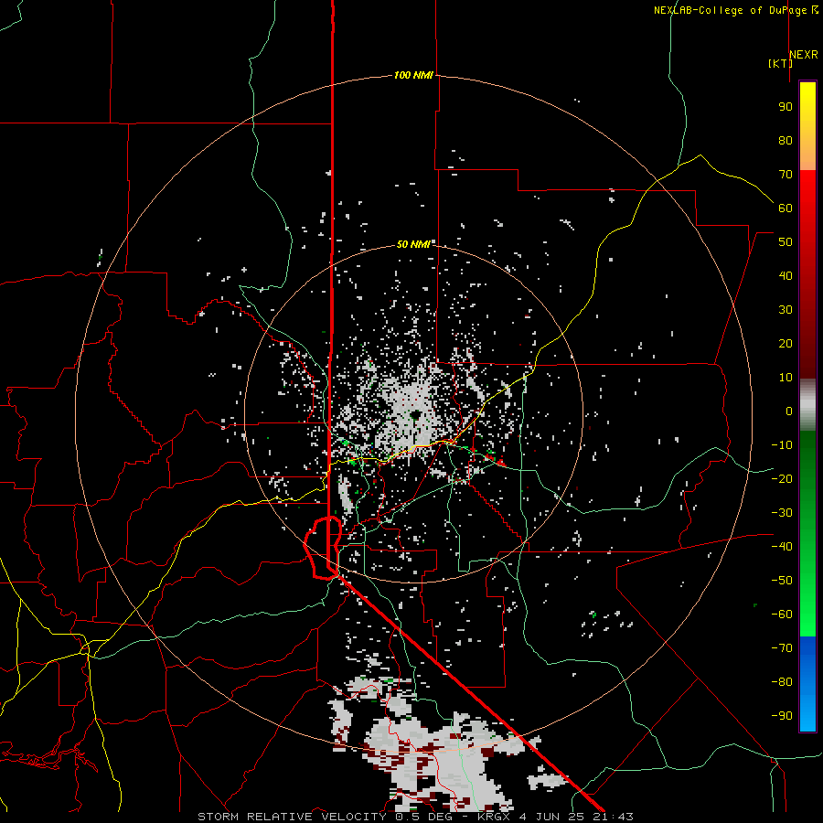
Task: Click the NEXLAB-College of DuPage title text
Action: click(731, 10)
